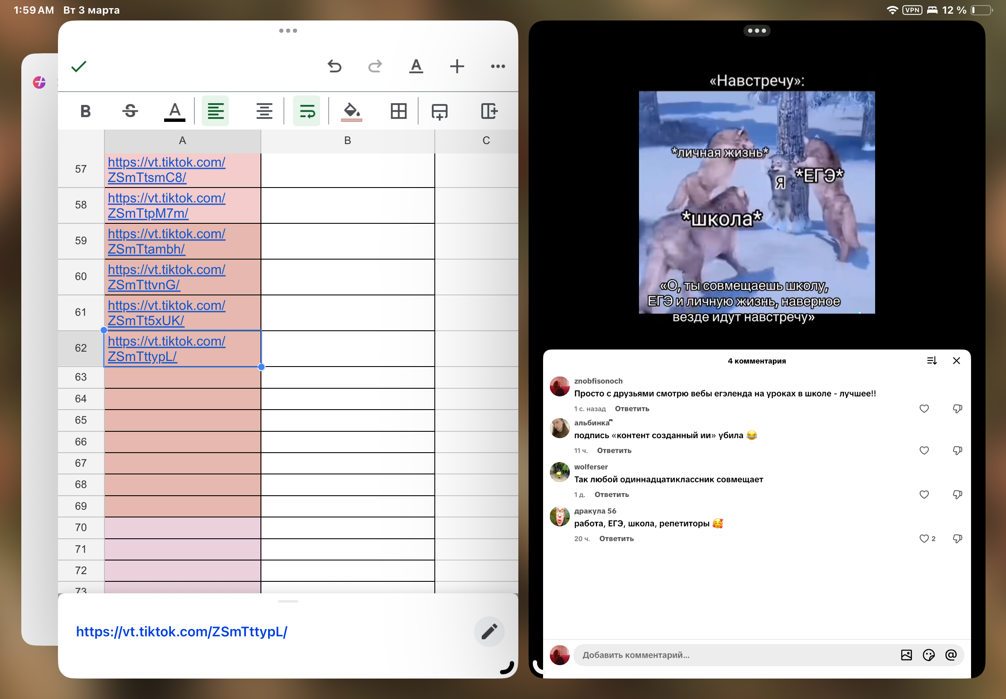
Task: Close the comments panel
Action: coord(957,361)
